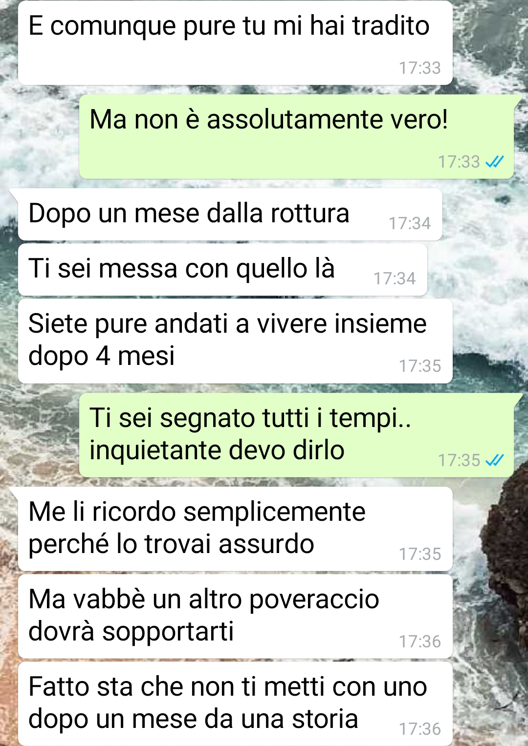
Task: Tap the 17:36 timestamp beside "dovrà sopportarti"
Action: coord(419,641)
